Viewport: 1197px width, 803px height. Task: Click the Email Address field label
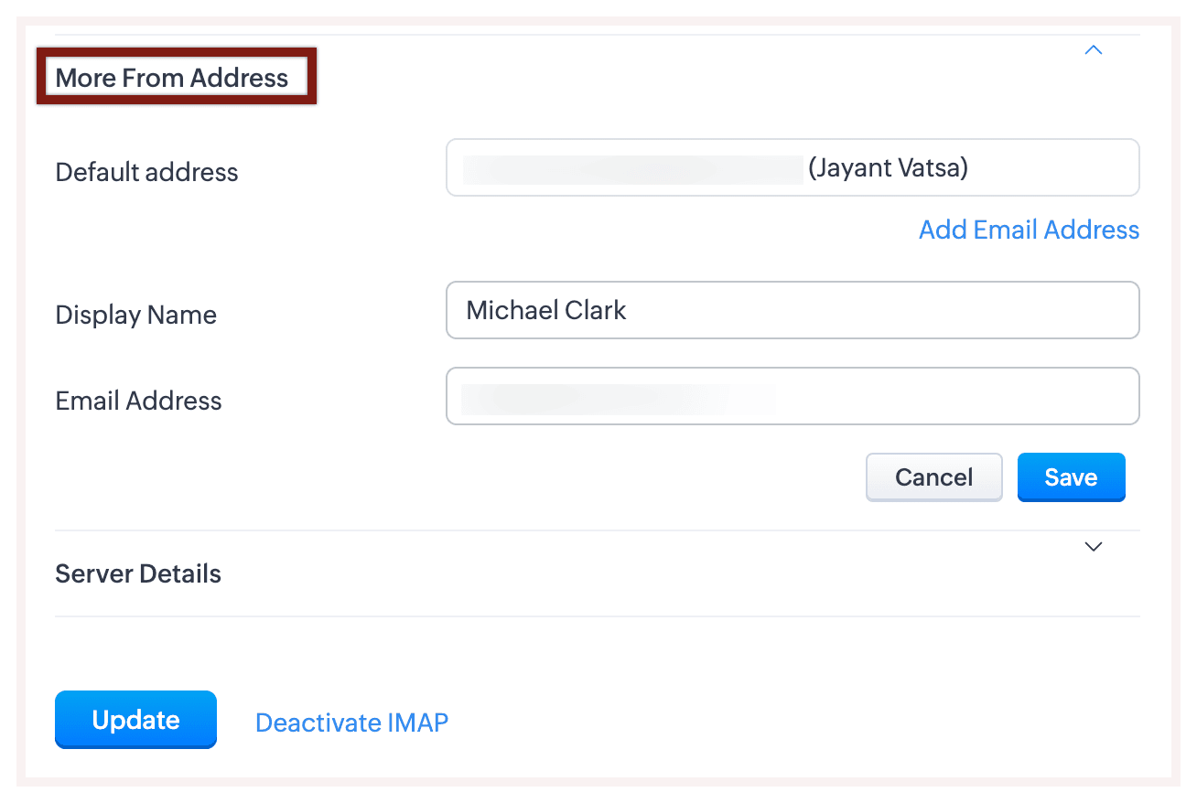point(138,401)
